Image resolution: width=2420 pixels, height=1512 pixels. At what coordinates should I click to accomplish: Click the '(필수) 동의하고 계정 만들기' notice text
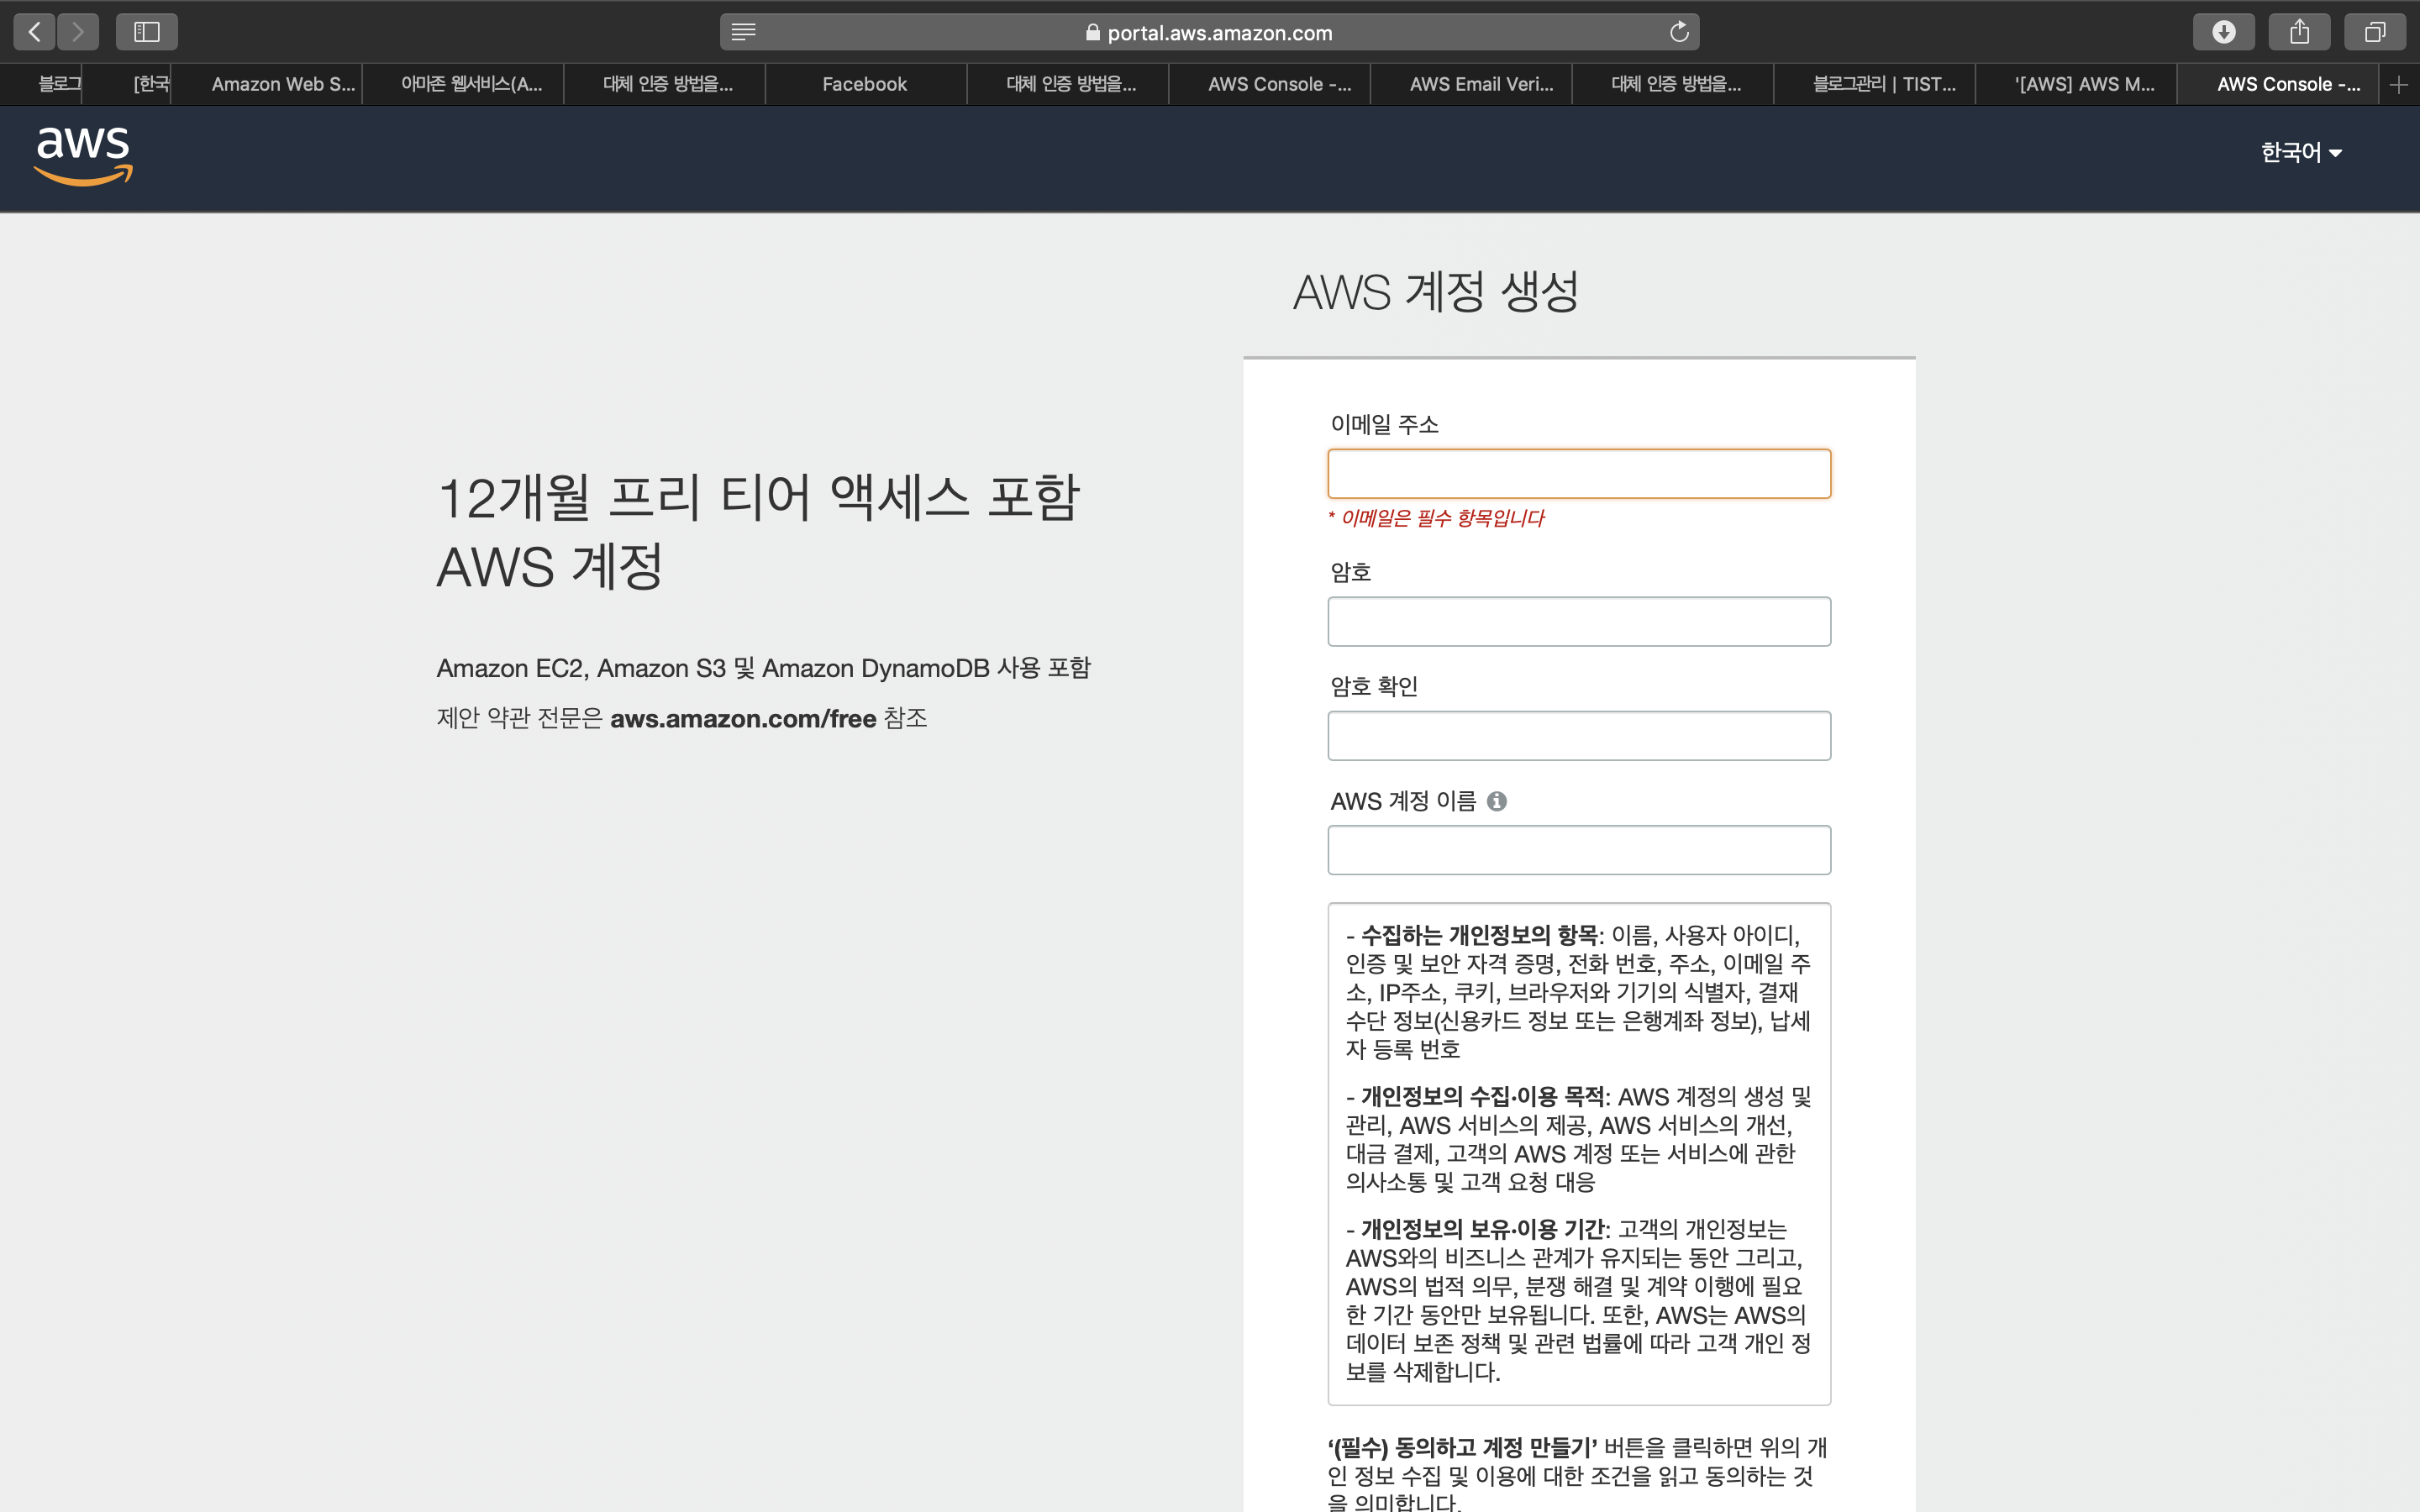click(1578, 1475)
